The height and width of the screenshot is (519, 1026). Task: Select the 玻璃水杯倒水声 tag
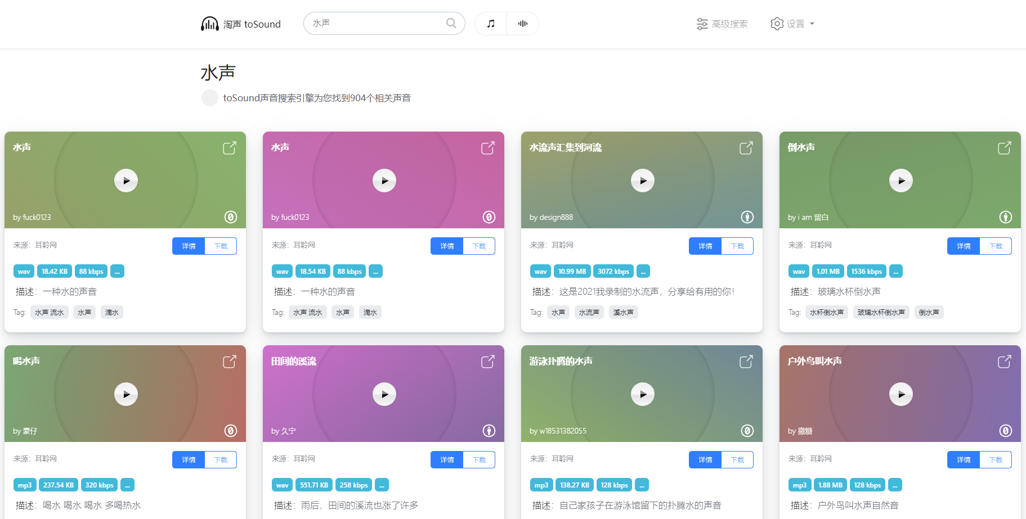(881, 312)
